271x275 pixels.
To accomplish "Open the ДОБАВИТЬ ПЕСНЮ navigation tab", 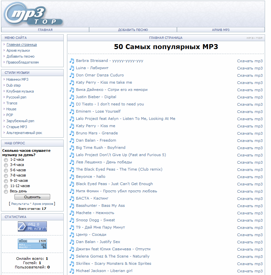I will (x=133, y=30).
